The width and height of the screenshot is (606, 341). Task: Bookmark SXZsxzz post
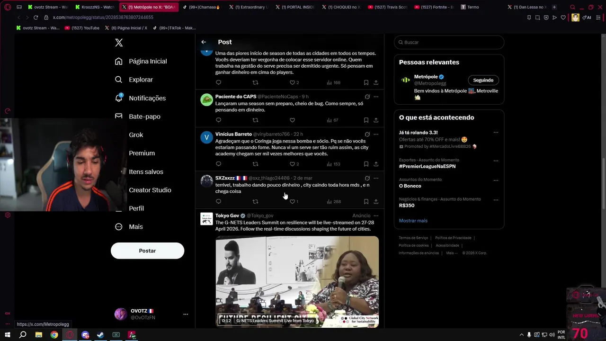pos(366,201)
